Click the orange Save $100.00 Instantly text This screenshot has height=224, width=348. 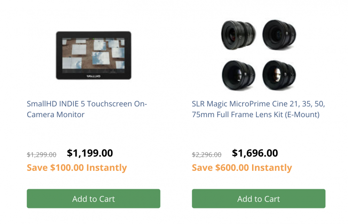coord(77,168)
